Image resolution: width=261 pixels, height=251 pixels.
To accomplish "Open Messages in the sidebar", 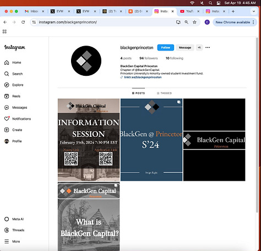I will (x=15, y=108).
